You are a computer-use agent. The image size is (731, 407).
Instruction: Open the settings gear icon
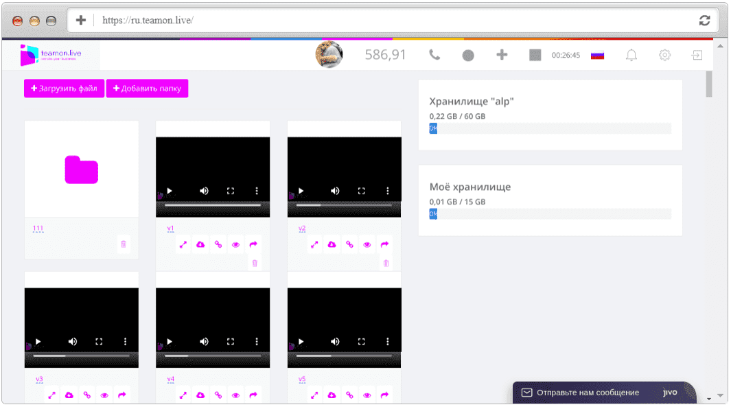click(665, 55)
